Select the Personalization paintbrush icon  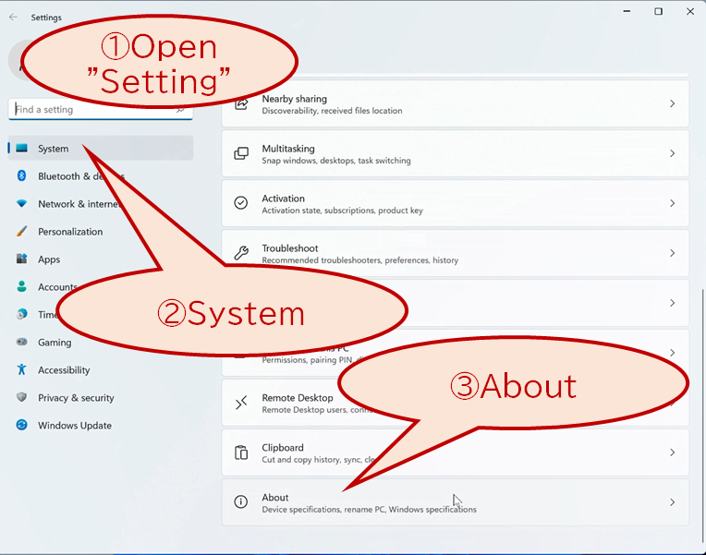pos(21,232)
